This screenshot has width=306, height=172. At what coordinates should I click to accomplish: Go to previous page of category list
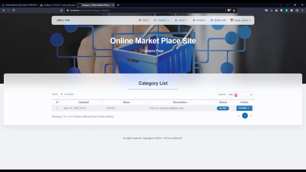pyautogui.click(x=239, y=115)
